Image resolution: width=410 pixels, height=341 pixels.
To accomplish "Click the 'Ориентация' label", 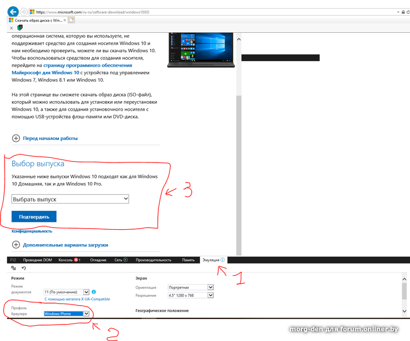I will point(146,287).
